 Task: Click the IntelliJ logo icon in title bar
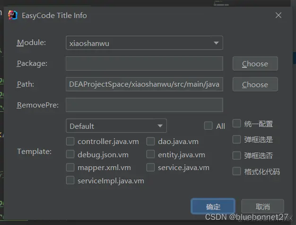pyautogui.click(x=13, y=15)
